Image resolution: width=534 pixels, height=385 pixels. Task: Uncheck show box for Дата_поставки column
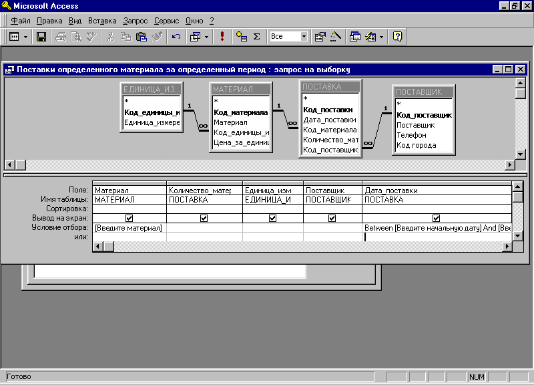tap(437, 218)
